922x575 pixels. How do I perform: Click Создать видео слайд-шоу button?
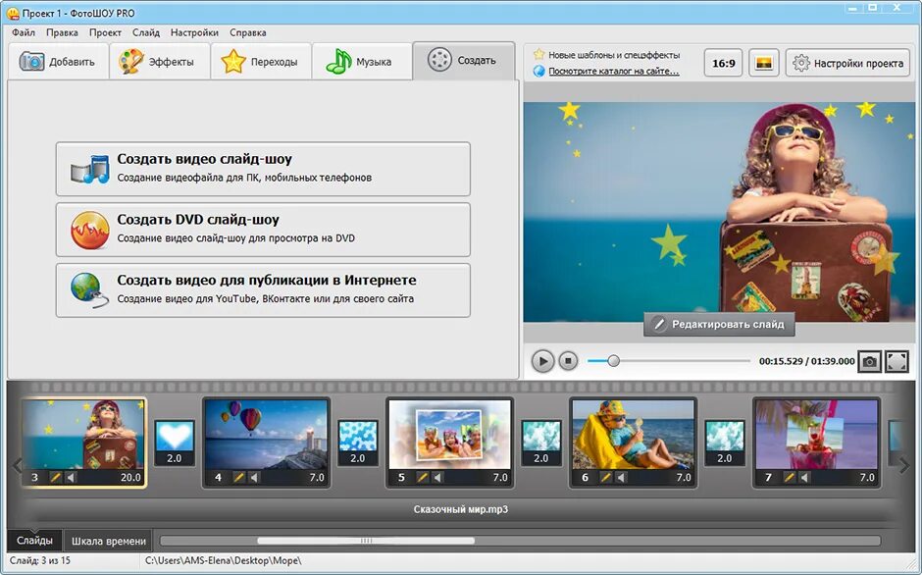pos(263,169)
